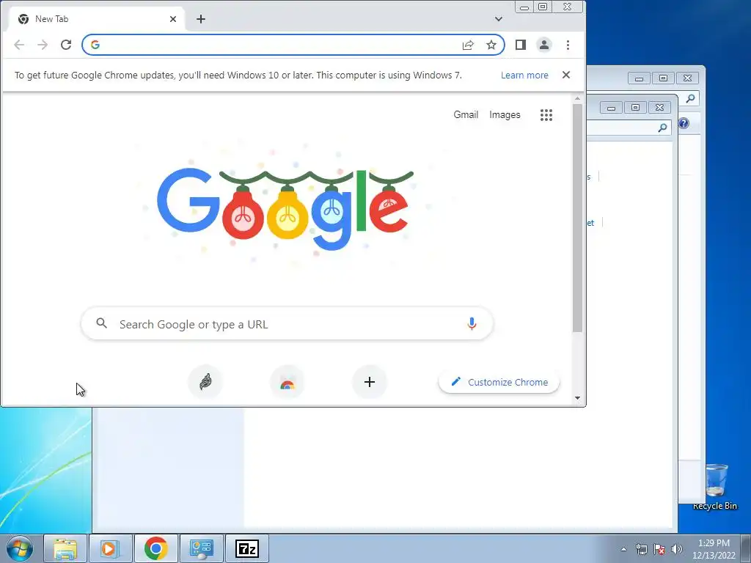The width and height of the screenshot is (751, 563).
Task: Click the vertical scrollbar thumb in Chrome
Action: click(x=578, y=218)
